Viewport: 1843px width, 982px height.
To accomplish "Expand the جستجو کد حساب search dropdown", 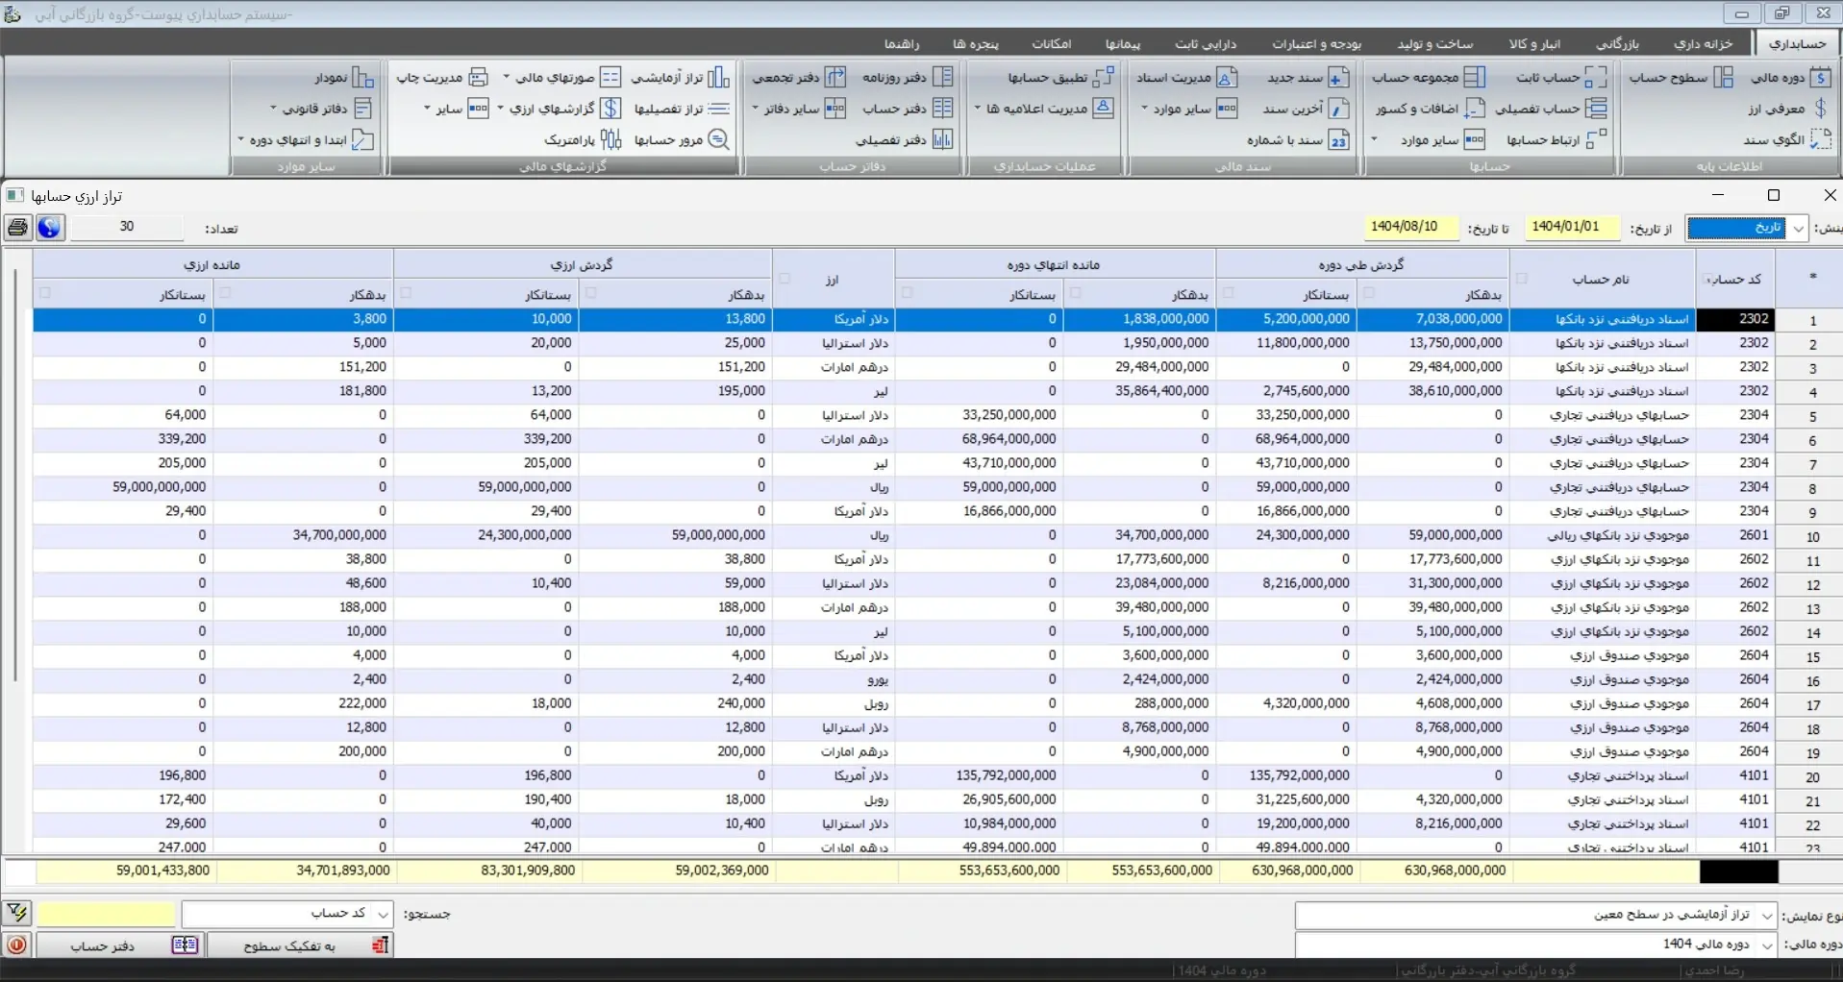I will (383, 914).
